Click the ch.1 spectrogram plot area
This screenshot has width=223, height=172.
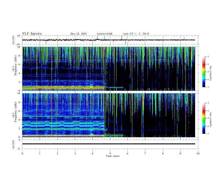click(108, 69)
